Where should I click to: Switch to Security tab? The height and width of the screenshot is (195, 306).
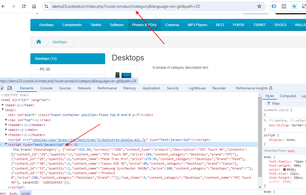[x=173, y=88]
